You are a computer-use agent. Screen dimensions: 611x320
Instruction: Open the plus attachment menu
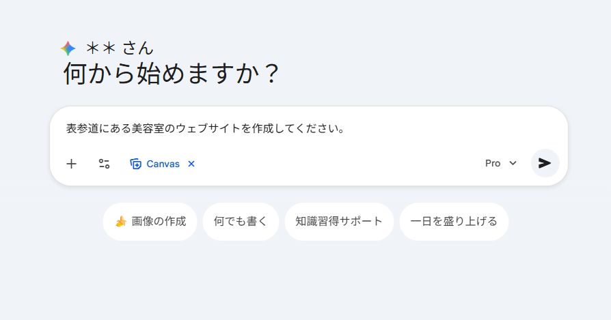[x=72, y=164]
